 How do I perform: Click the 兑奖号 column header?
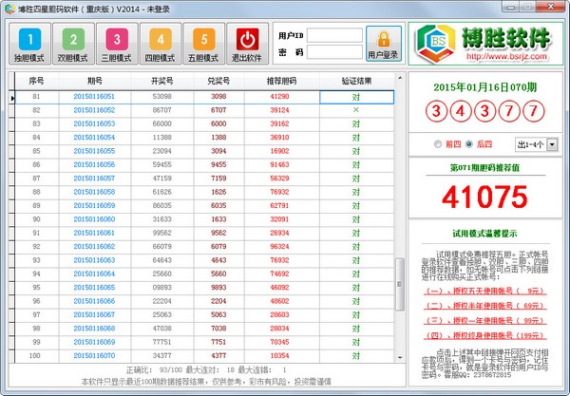[218, 81]
